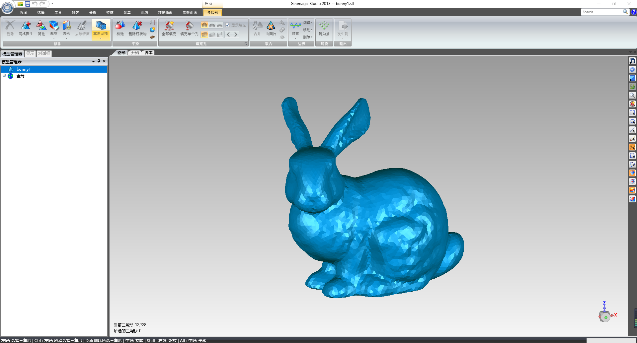Select the lasso selection tool on right sidebar

[632, 147]
